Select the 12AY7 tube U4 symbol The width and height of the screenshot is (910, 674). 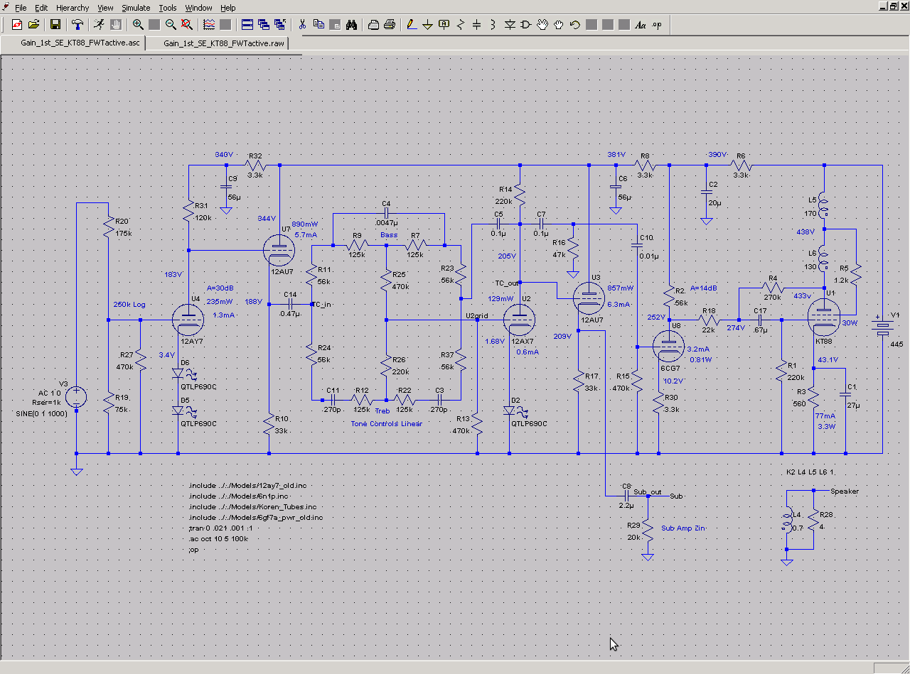tap(189, 320)
